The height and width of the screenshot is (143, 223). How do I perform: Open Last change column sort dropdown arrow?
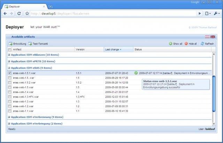(x=121, y=49)
